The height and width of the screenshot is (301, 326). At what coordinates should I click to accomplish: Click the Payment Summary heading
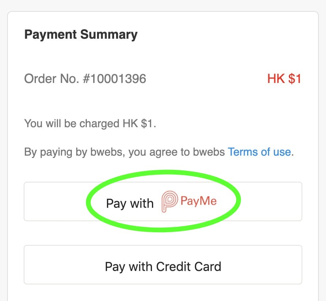(x=81, y=34)
